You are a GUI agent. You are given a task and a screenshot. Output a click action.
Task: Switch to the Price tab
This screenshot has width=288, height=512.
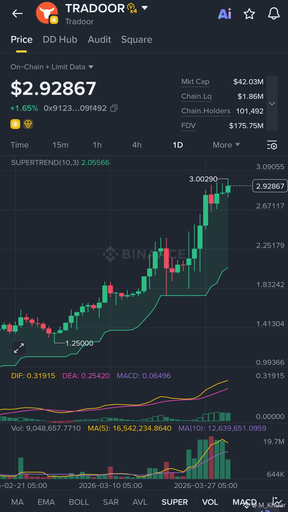(22, 40)
